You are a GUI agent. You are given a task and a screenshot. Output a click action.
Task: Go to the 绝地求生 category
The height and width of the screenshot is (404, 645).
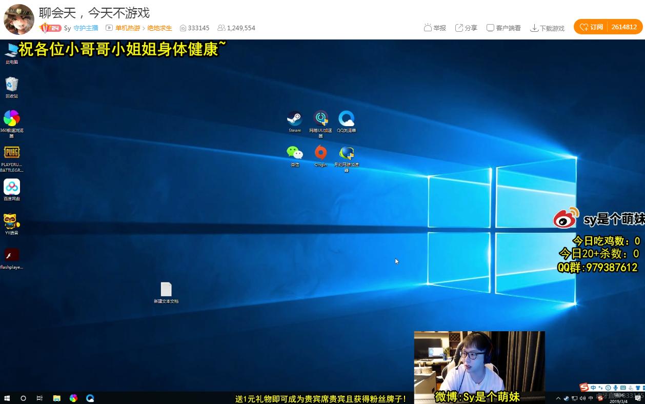tap(159, 28)
